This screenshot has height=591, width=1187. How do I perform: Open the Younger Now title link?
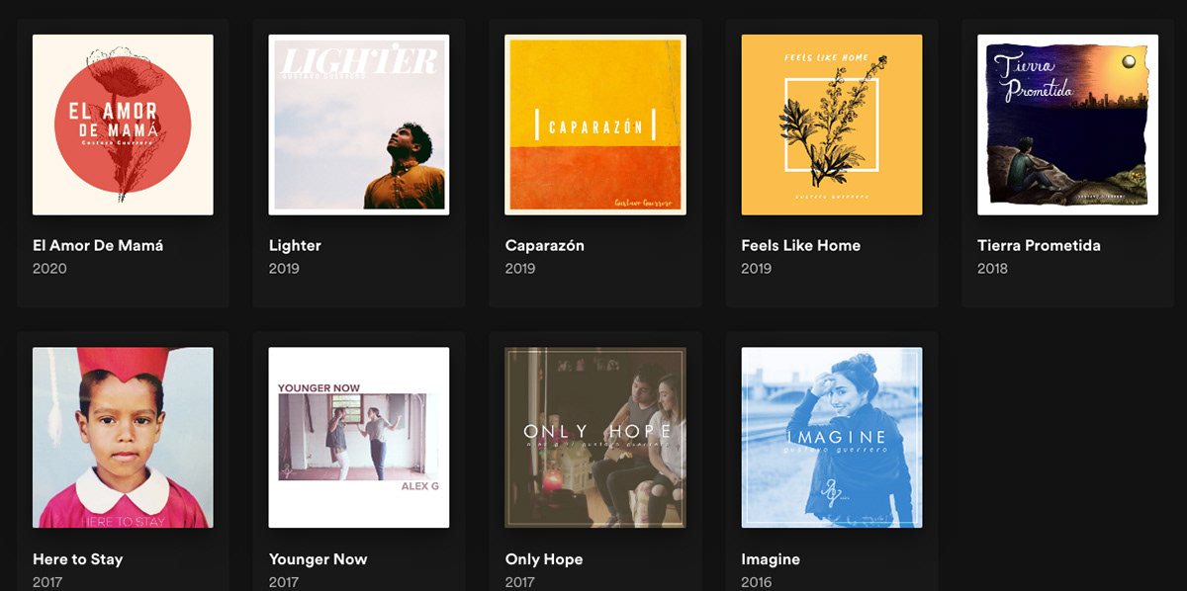pyautogui.click(x=319, y=559)
